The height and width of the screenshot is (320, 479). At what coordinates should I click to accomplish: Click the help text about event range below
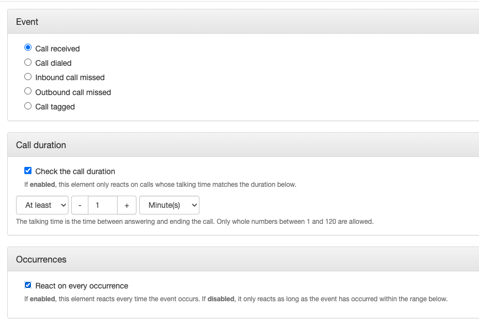pos(236,299)
